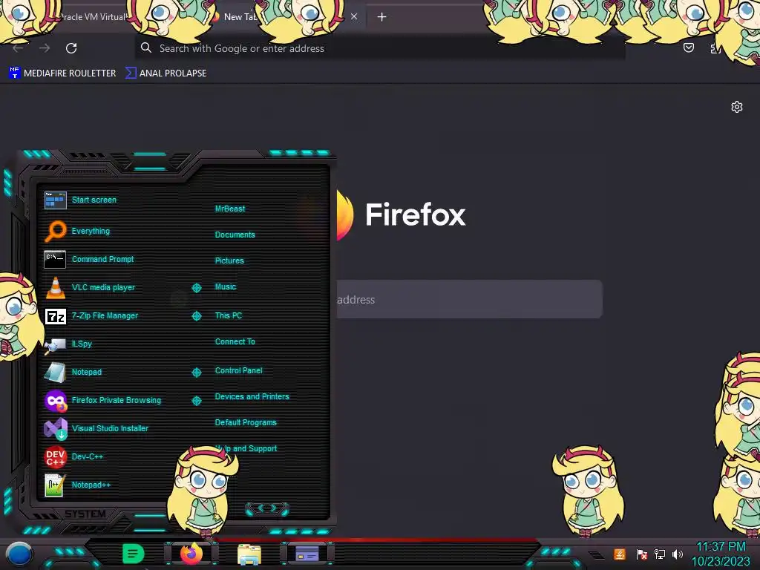Open Documents from start menu
The image size is (760, 570).
(x=235, y=235)
